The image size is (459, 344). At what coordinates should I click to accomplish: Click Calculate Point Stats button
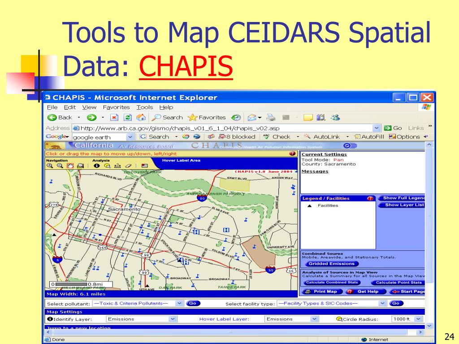point(398,282)
